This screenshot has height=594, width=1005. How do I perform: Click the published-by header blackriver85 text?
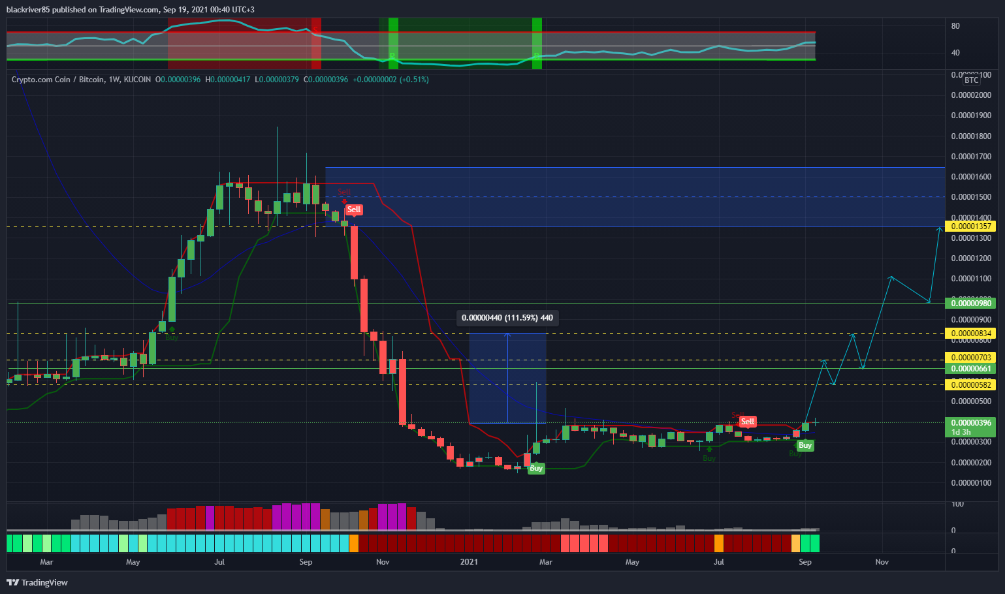[131, 10]
